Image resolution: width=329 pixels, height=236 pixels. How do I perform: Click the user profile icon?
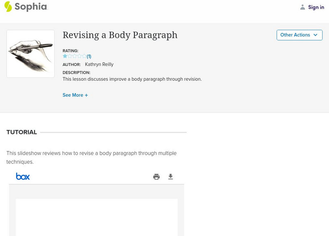[x=303, y=7]
